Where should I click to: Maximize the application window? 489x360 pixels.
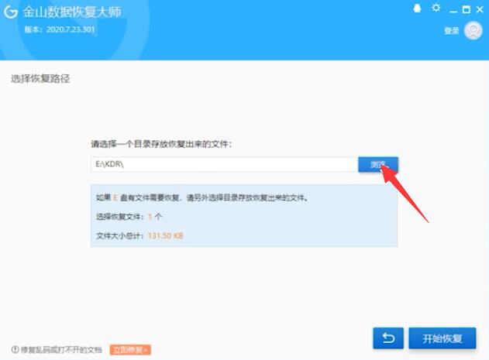coord(467,9)
